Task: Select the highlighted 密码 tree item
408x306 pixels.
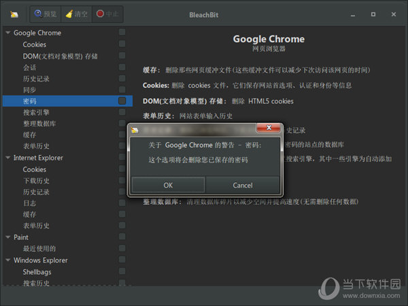Action: 30,101
